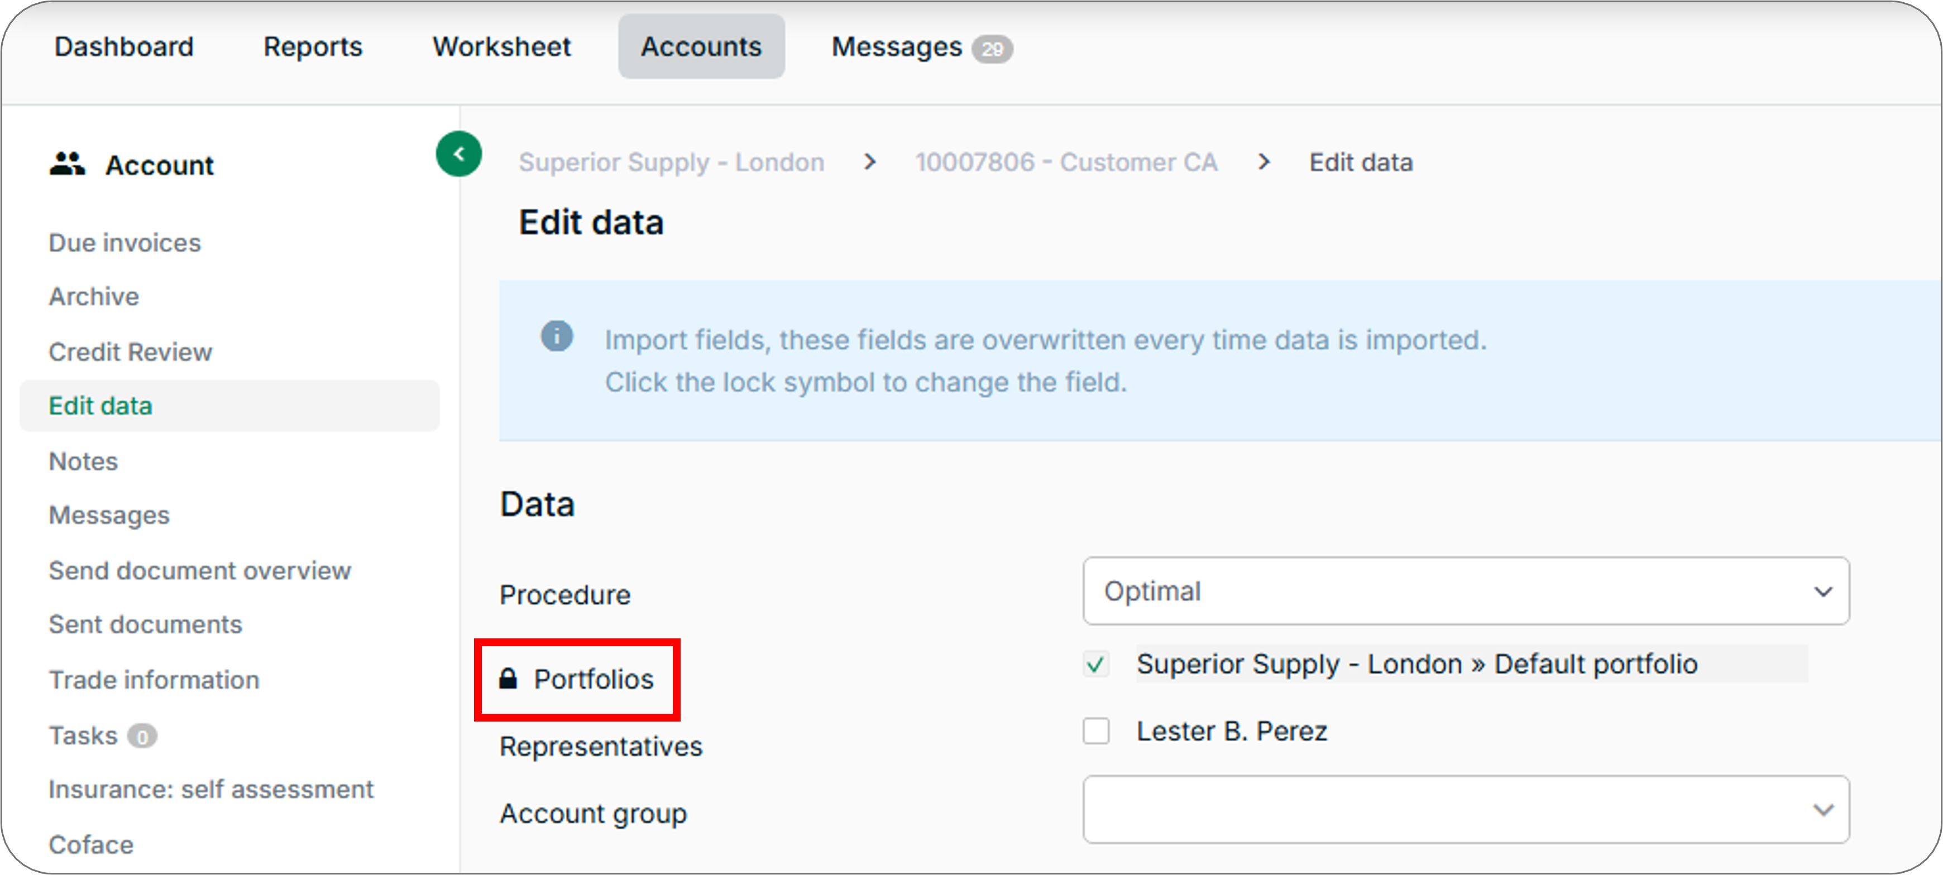Collapse the sidebar with the green arrow button
The width and height of the screenshot is (1943, 875).
(458, 155)
